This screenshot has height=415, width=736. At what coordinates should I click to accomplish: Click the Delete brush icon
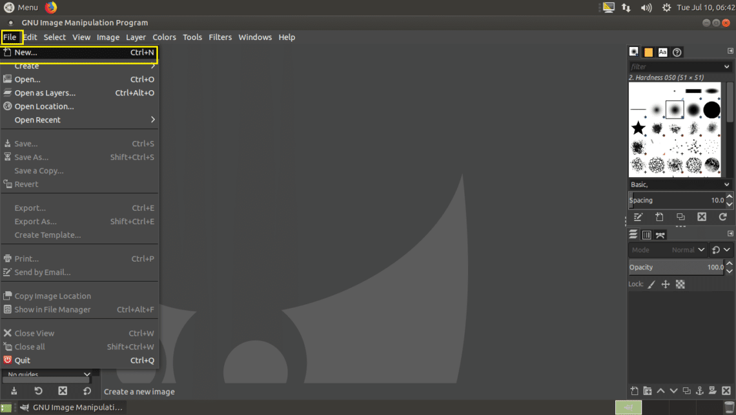[x=702, y=217]
